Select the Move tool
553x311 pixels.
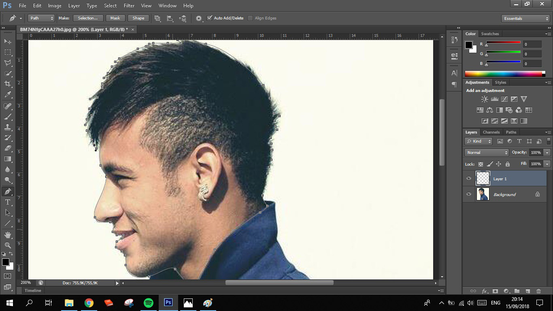[x=8, y=41]
